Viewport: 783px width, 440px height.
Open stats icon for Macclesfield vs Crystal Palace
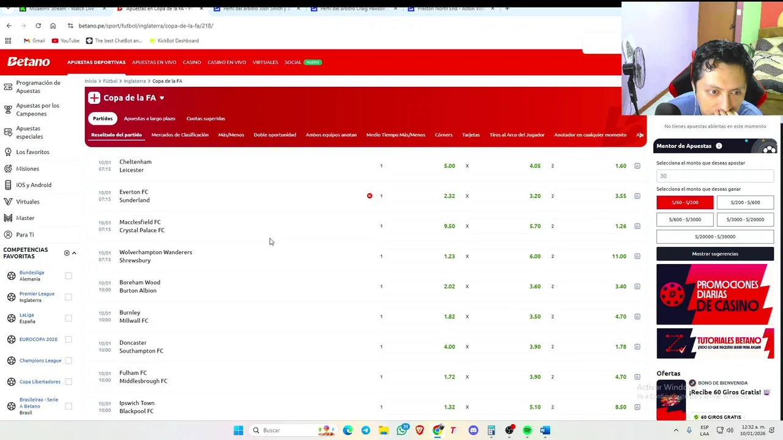click(637, 226)
